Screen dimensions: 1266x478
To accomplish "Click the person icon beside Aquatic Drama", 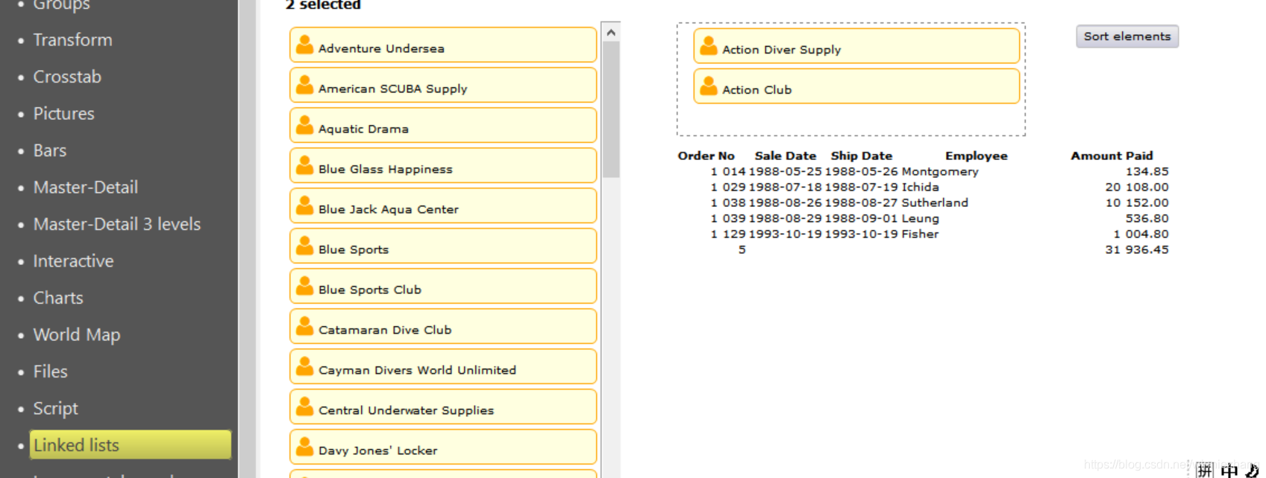I will tap(304, 126).
